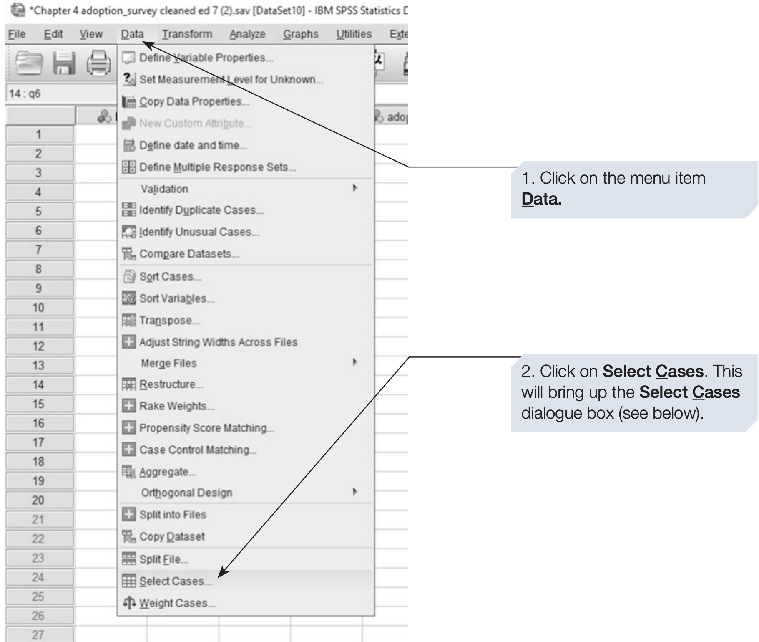
Task: Click the Print toolbar icon
Action: coord(98,63)
